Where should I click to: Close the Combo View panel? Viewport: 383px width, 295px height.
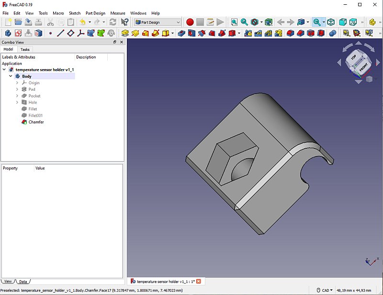[x=122, y=42]
